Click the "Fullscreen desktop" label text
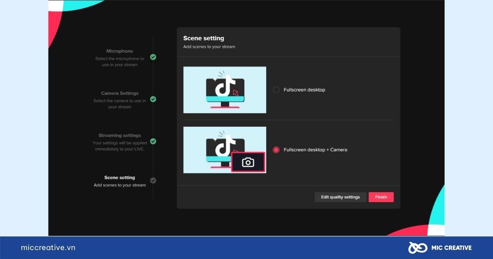This screenshot has width=493, height=259. 304,90
